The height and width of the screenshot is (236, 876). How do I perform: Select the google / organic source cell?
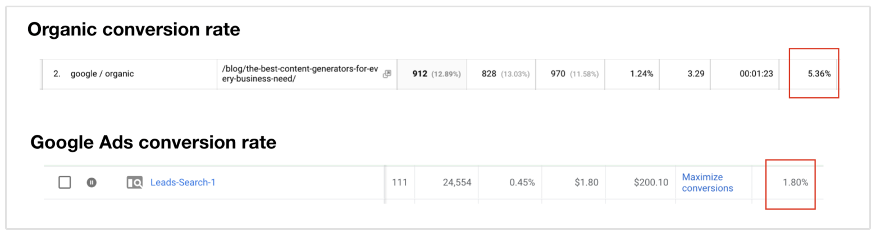click(102, 74)
